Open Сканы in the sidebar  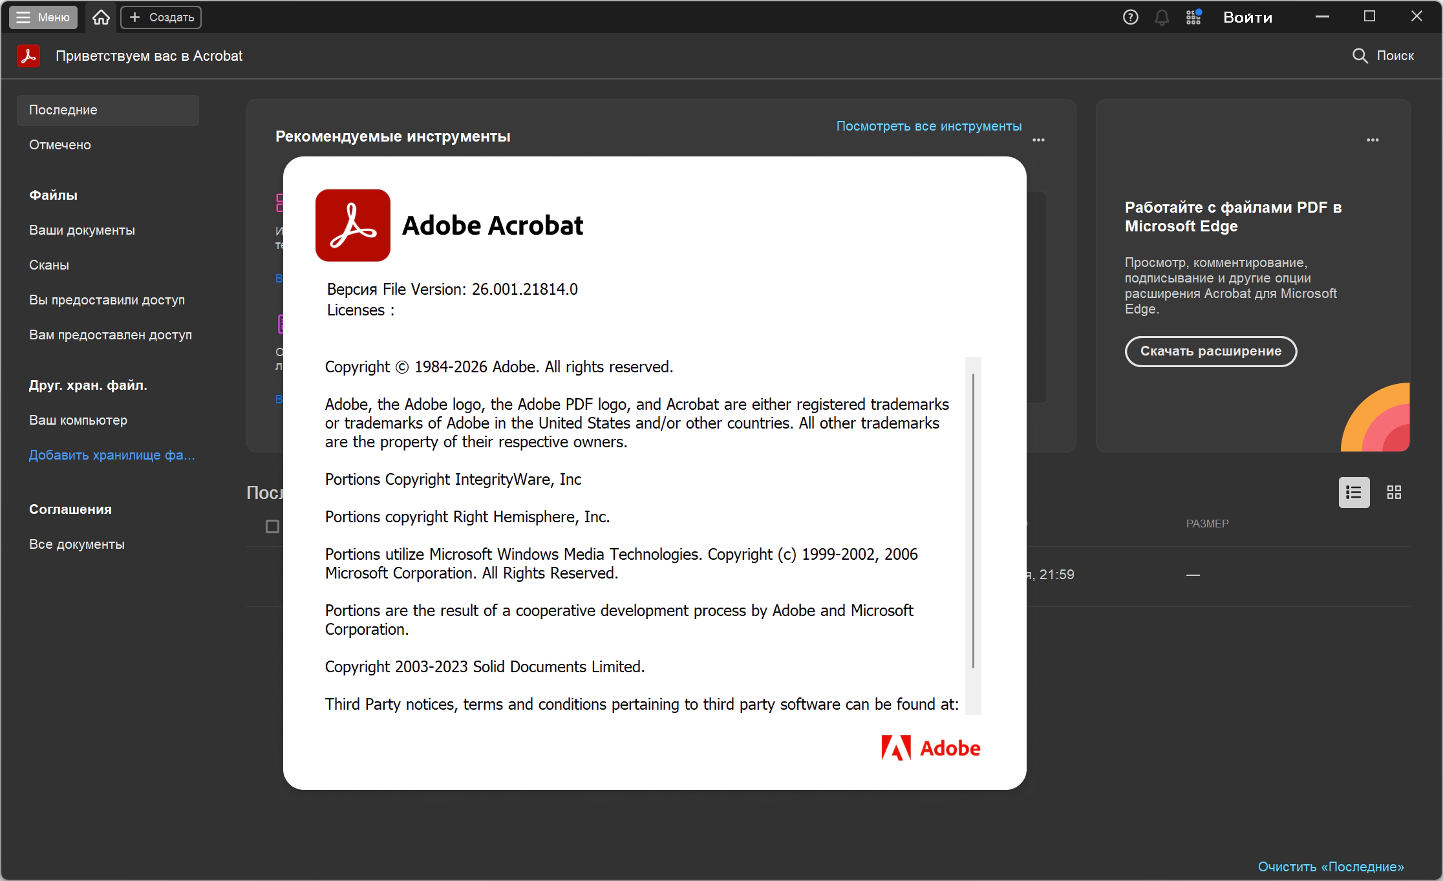coord(49,265)
